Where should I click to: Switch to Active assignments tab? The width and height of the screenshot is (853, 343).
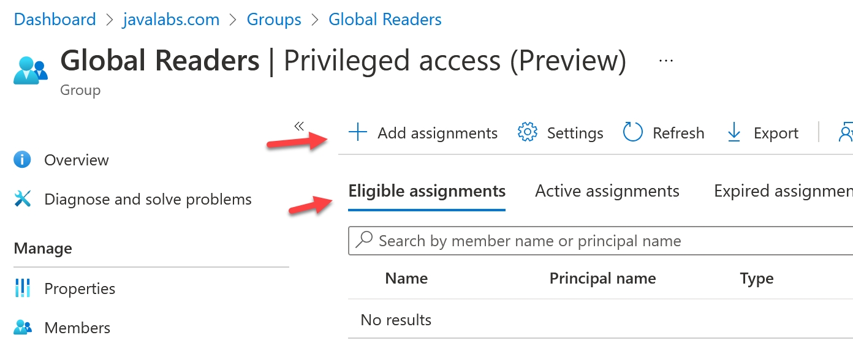pos(607,191)
